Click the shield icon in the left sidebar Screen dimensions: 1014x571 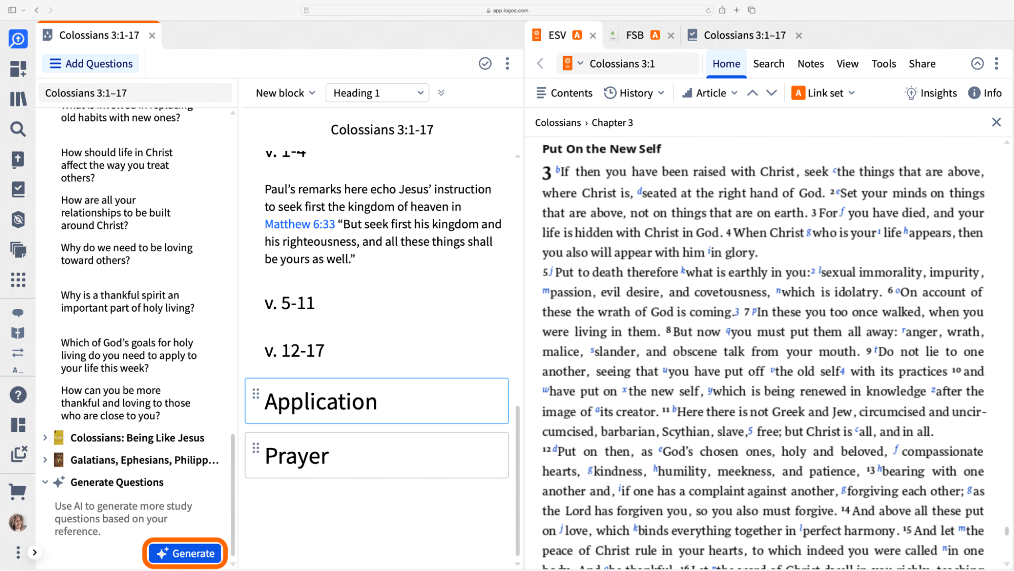[18, 219]
